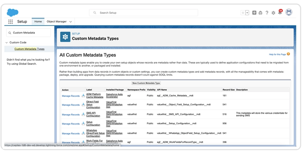Click the New Custom Metadata Type button
The height and width of the screenshot is (154, 304).
[146, 83]
